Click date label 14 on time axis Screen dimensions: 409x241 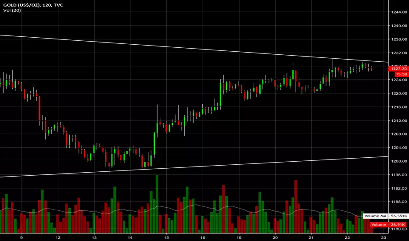[130, 237]
